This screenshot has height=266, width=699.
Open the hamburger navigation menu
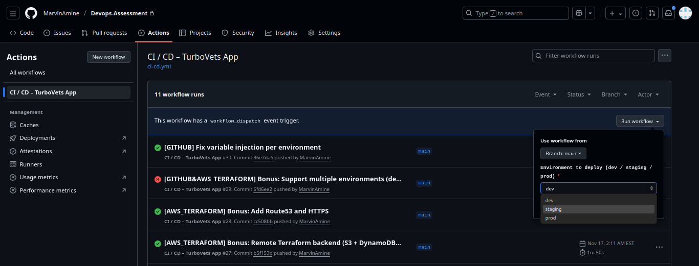pos(14,13)
